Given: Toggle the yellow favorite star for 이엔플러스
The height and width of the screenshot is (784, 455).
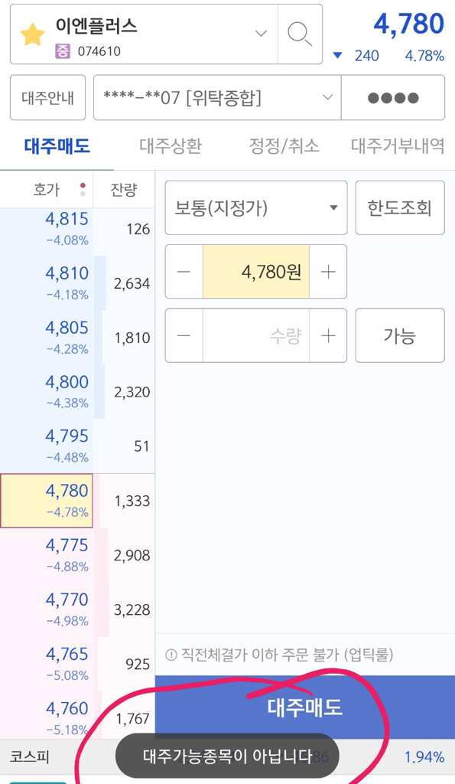Looking at the screenshot, I should coord(32,34).
